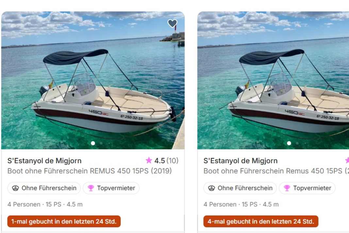This screenshot has height=233, width=349.
Task: Open the REMUS 450 15PS (2019) description
Action: [90, 171]
